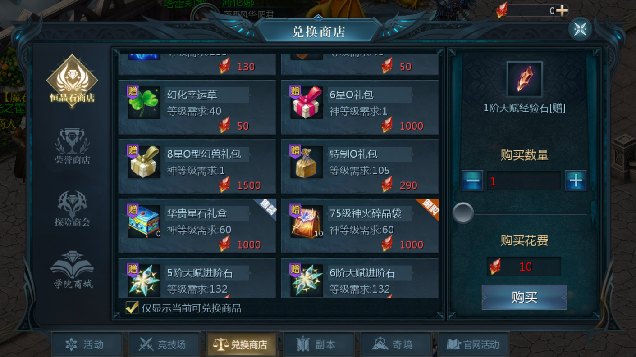Toggle 仅显示当前可兑换商品 checkbox
The height and width of the screenshot is (357, 636).
tap(132, 307)
